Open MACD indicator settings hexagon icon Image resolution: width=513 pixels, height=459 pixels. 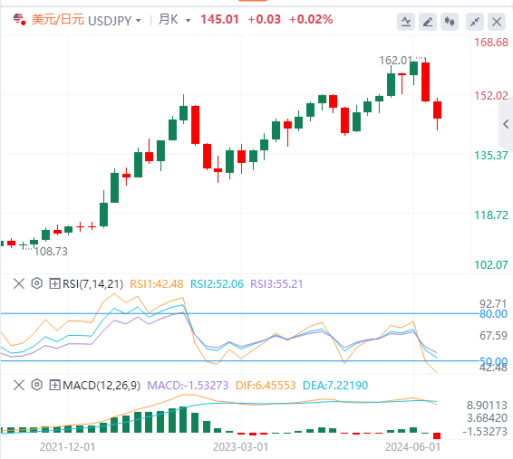(37, 385)
